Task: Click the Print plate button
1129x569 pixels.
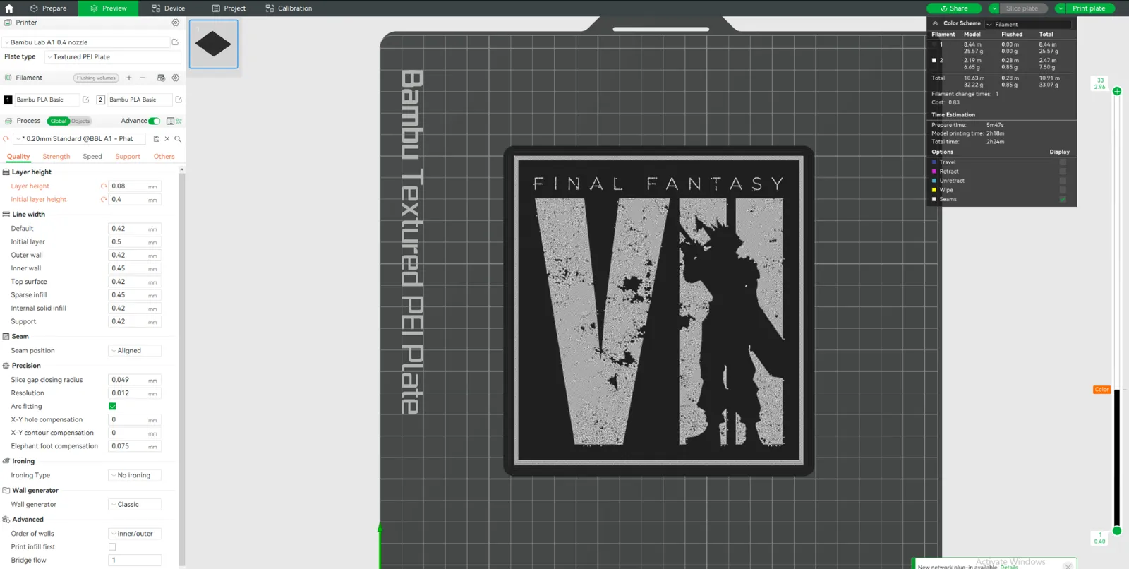Action: [x=1089, y=8]
